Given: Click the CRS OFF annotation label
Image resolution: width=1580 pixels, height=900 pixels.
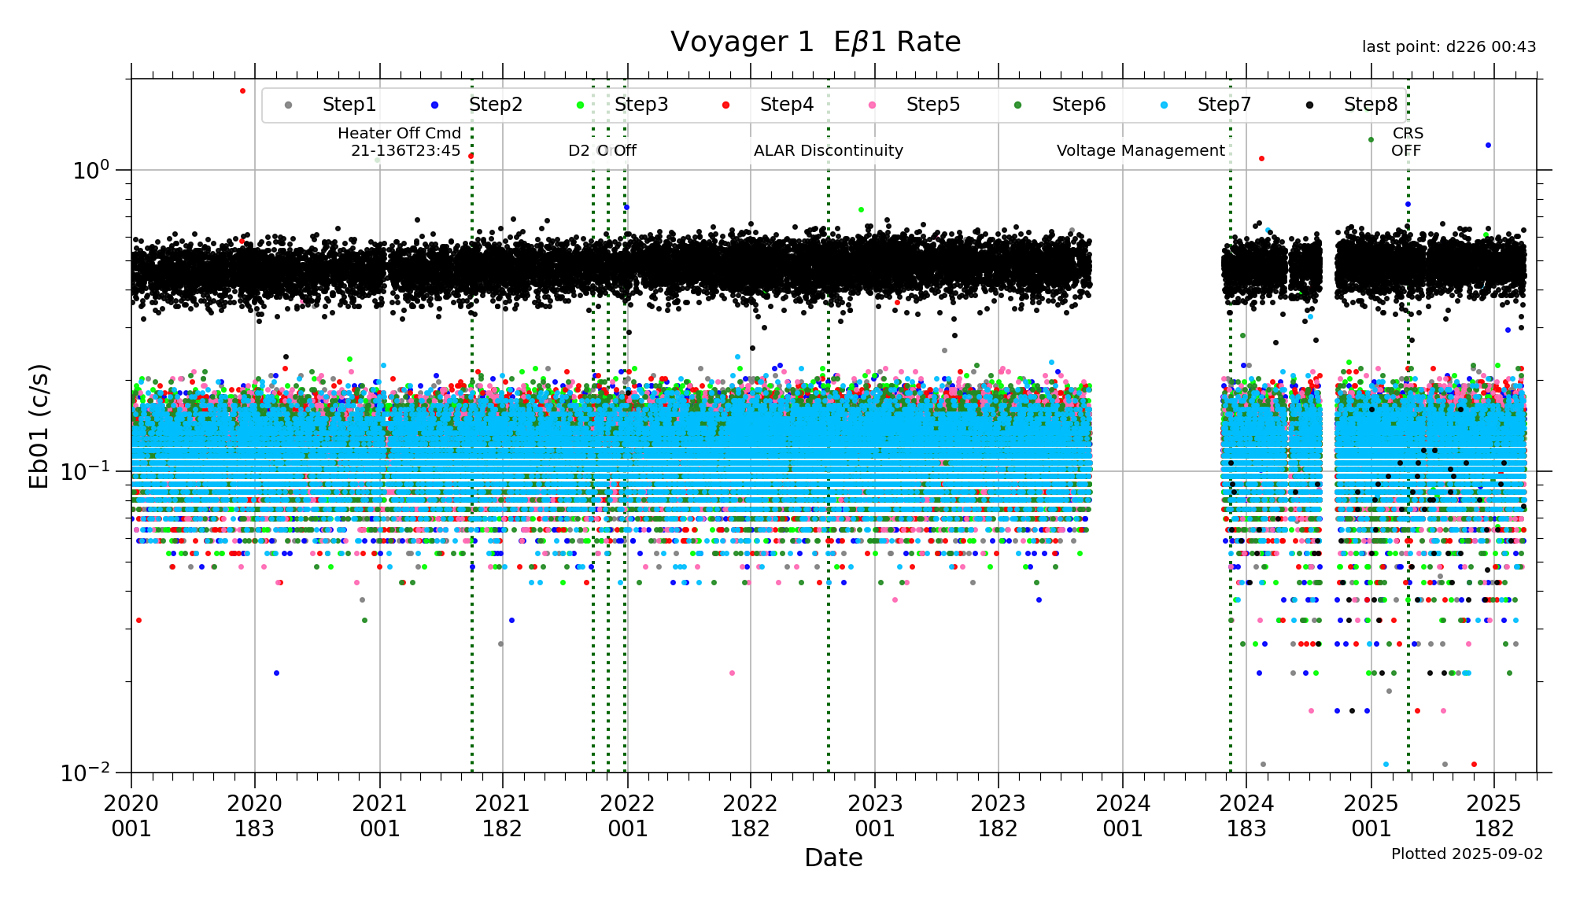Looking at the screenshot, I should click(1407, 142).
